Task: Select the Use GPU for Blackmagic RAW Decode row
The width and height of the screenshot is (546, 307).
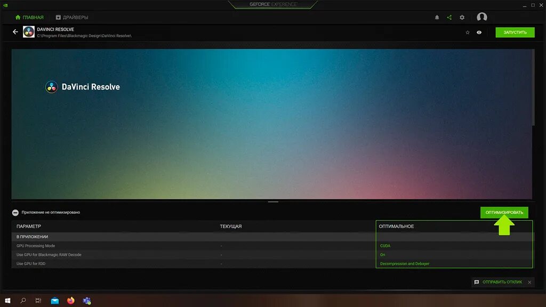Action: pos(272,254)
